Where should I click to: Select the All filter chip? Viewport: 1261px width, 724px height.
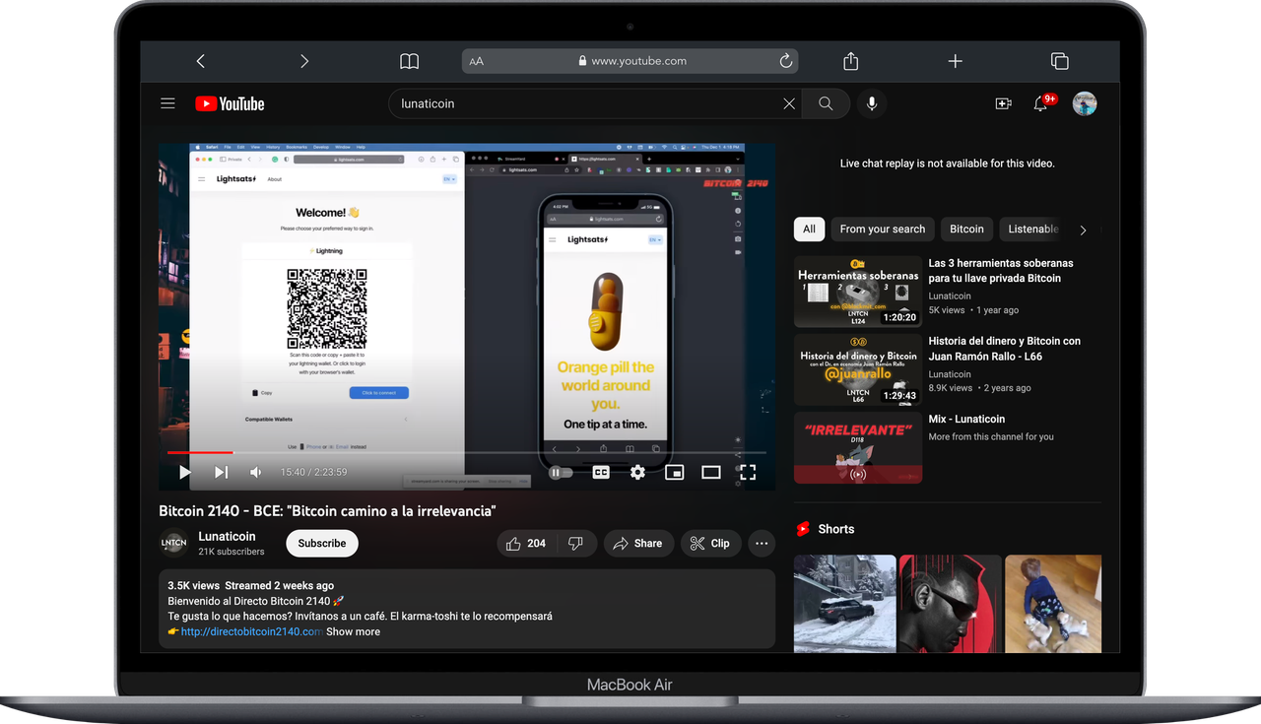tap(809, 230)
